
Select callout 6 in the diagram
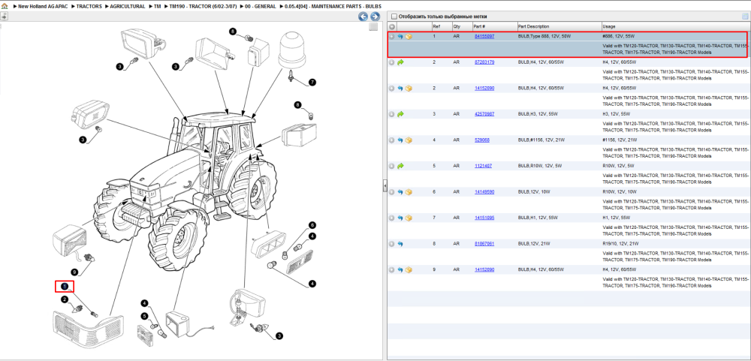(x=312, y=225)
